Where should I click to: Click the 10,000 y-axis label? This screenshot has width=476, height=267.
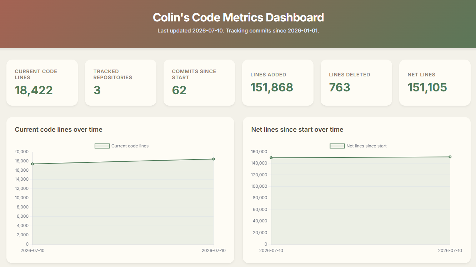pos(22,198)
